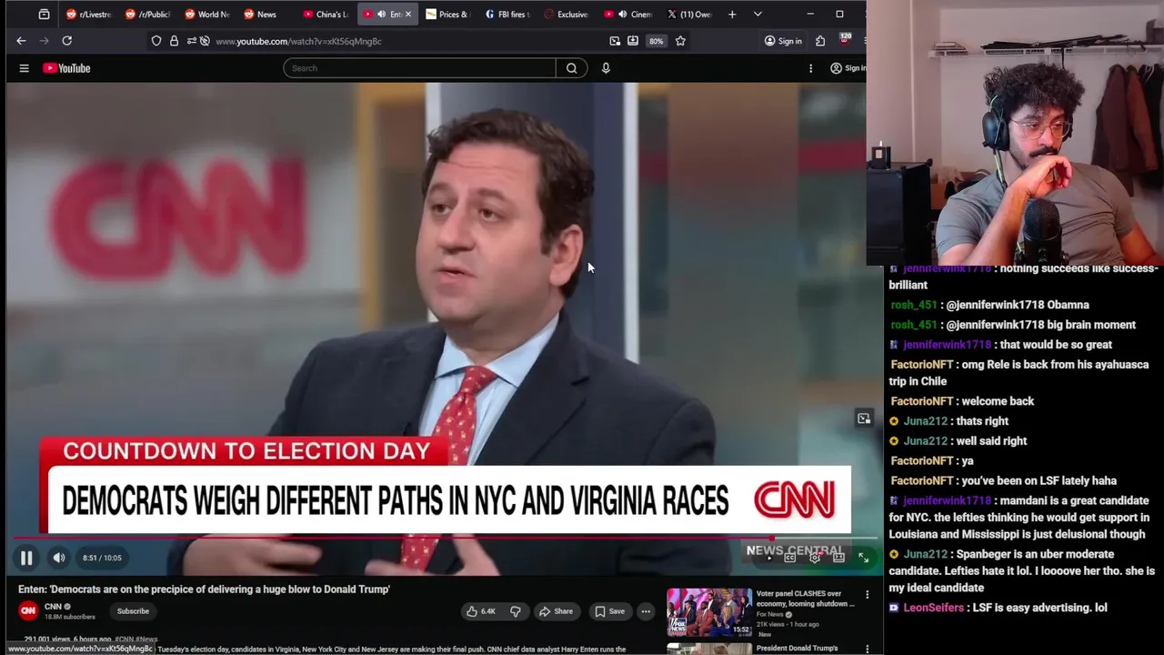Switch to China's L YouTube tab

coord(326,15)
